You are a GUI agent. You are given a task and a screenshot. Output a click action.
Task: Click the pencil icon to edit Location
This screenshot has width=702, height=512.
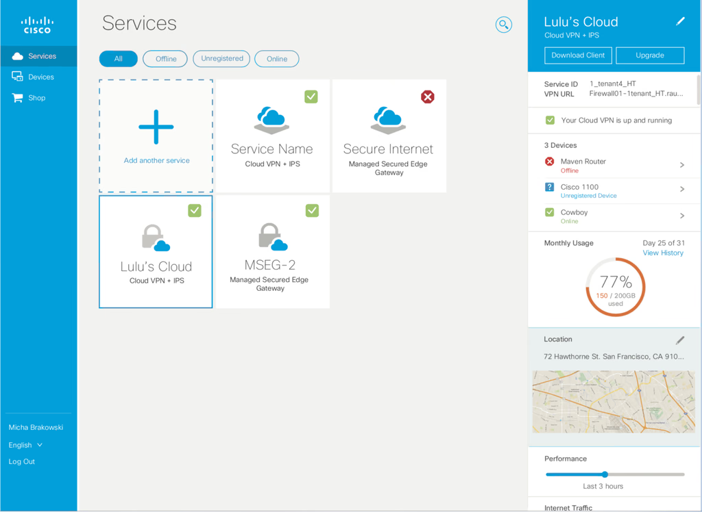click(x=680, y=340)
